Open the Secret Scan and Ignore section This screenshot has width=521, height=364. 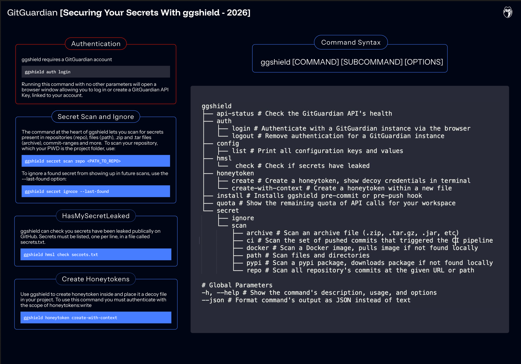point(96,117)
